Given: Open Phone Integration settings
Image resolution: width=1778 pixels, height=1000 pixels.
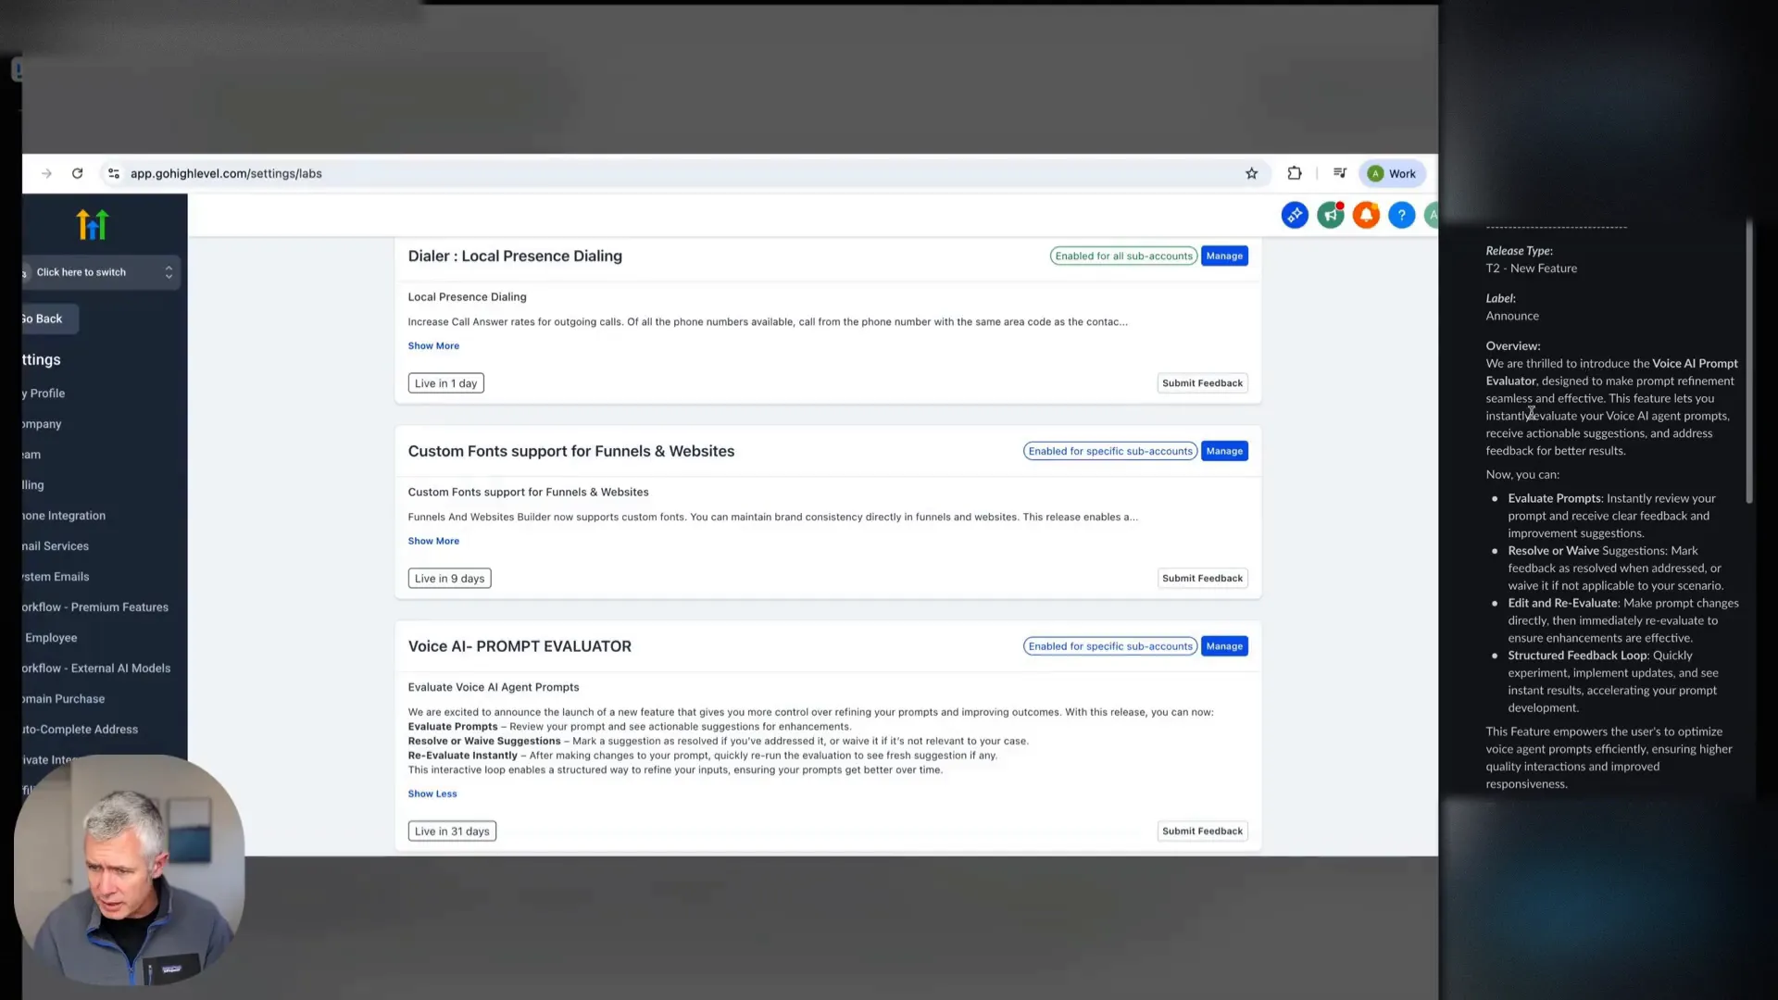Looking at the screenshot, I should (64, 516).
